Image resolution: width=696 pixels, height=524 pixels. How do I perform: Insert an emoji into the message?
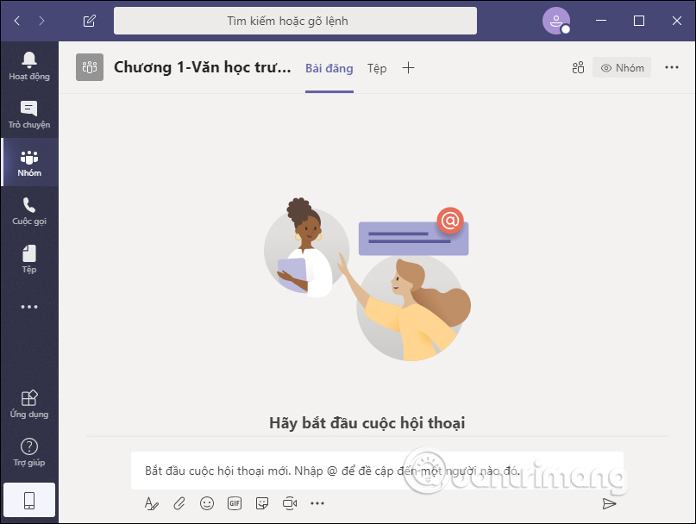pyautogui.click(x=207, y=503)
